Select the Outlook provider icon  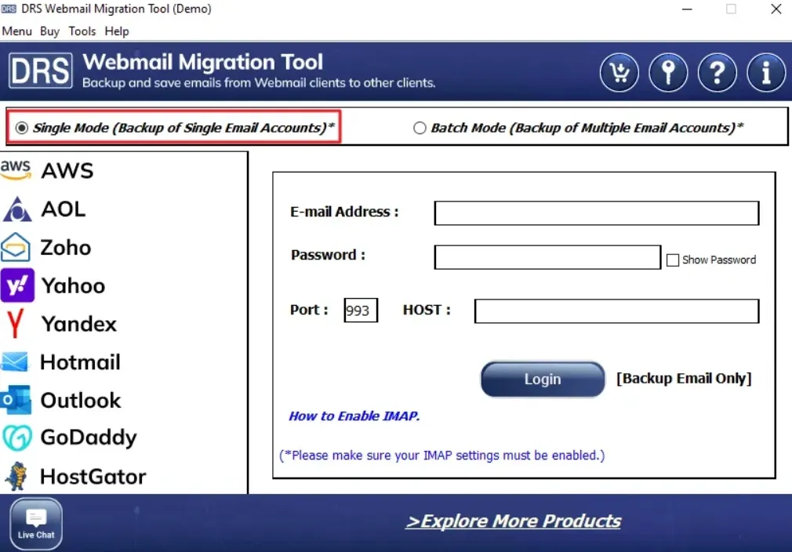[x=16, y=400]
